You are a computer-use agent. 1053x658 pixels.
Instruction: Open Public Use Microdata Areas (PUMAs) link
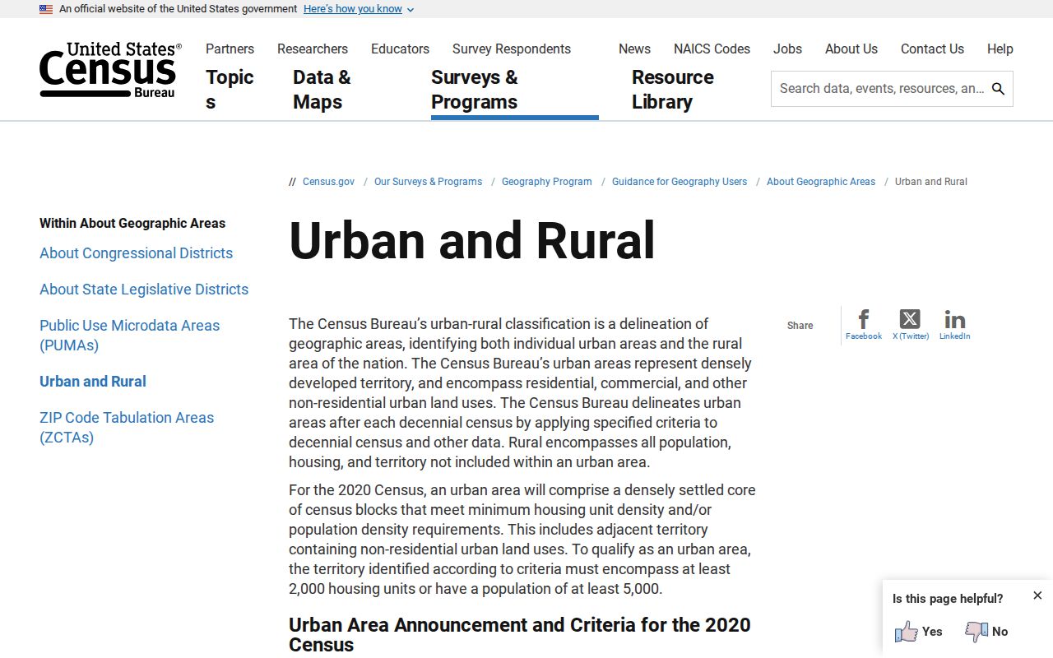[129, 336]
